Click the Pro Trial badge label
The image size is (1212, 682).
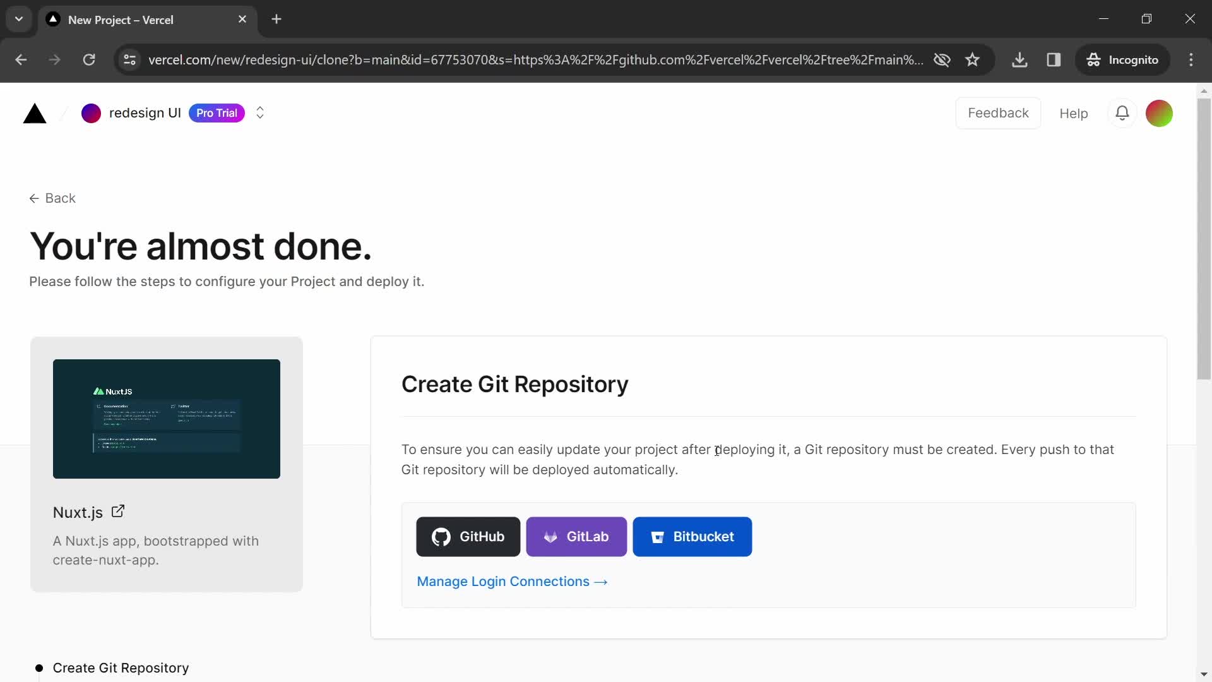(216, 113)
